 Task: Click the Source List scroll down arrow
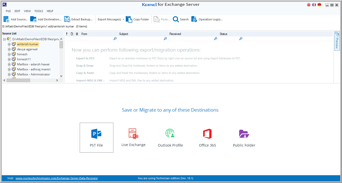pyautogui.click(x=61, y=76)
